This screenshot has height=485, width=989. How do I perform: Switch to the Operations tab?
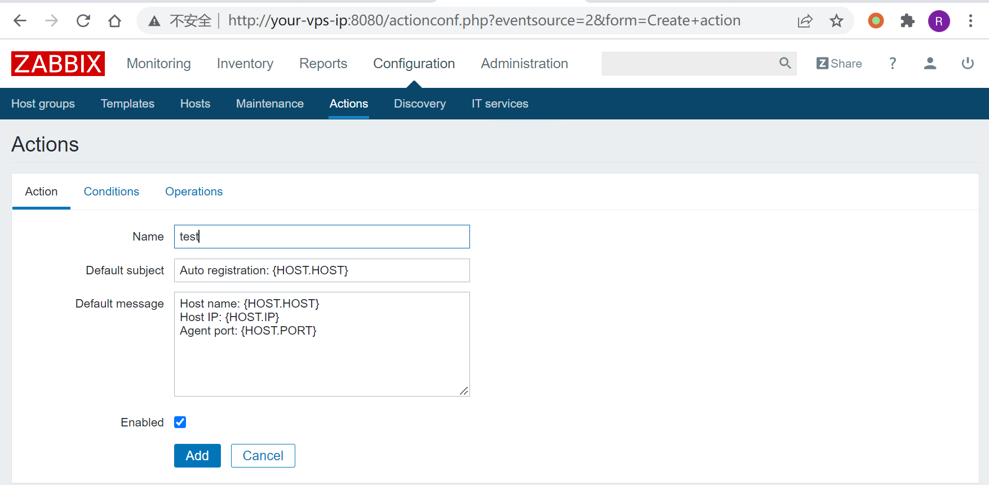tap(193, 192)
